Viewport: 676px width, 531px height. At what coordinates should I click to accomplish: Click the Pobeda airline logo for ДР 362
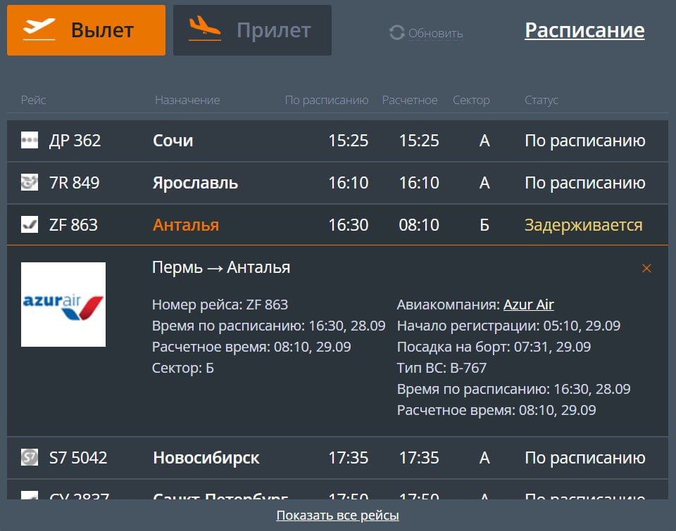click(30, 140)
